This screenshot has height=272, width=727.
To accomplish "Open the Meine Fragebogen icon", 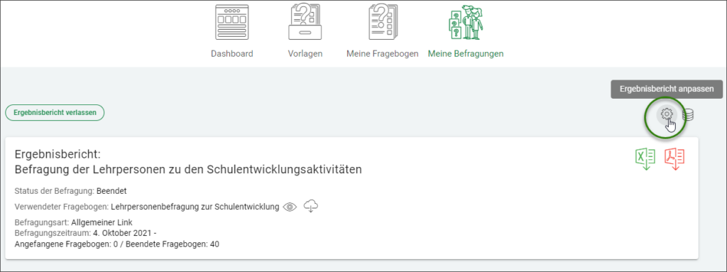I will 383,22.
